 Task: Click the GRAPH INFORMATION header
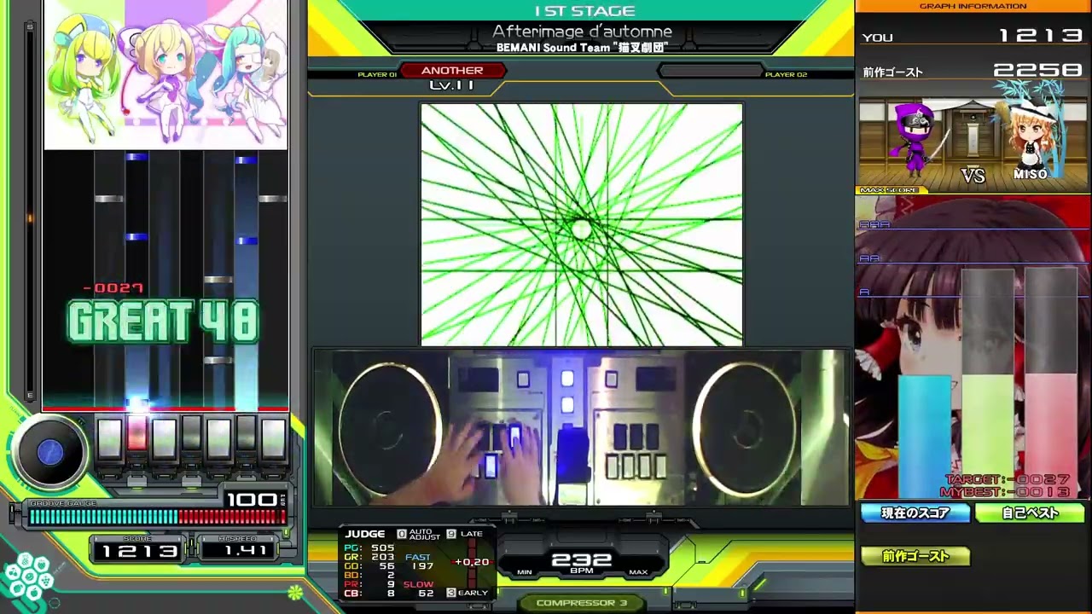click(x=973, y=6)
